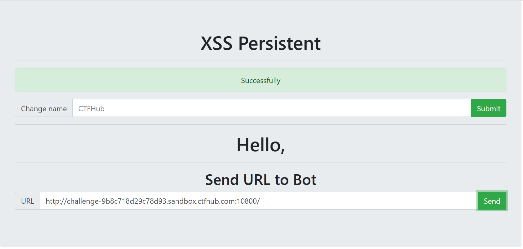This screenshot has height=249, width=523.
Task: Click the field containing ctfhub.com:10800
Action: point(258,201)
